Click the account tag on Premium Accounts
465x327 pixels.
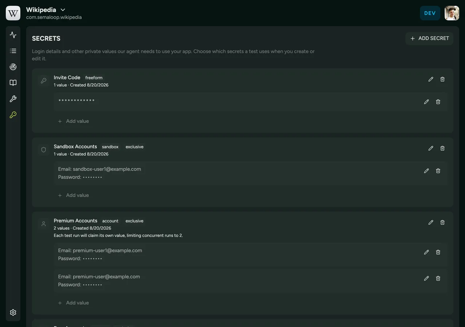coord(110,221)
